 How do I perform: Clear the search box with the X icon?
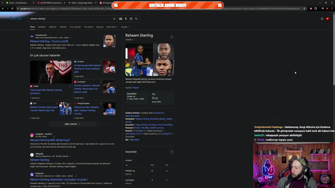[114, 19]
